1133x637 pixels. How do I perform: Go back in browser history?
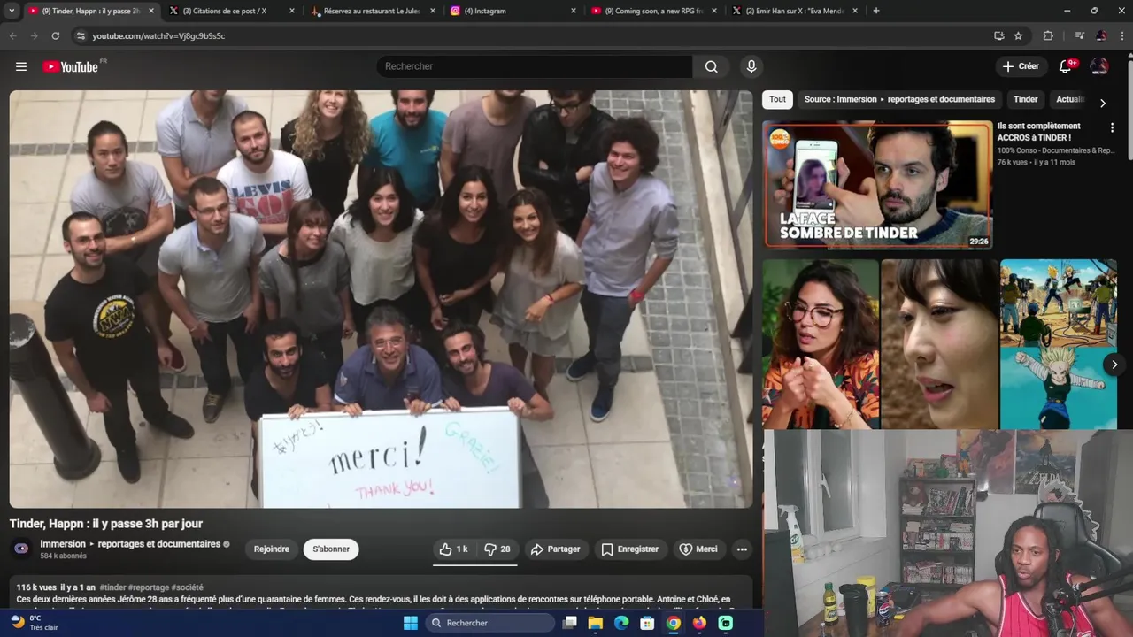(x=12, y=35)
